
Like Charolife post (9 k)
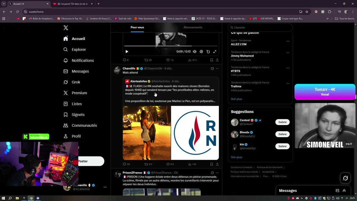tap(170, 164)
